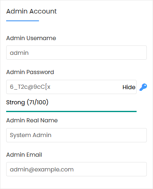The height and width of the screenshot is (189, 153).
Task: Hide the admin password text
Action: pos(129,87)
